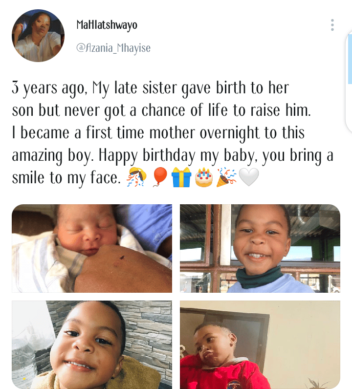Open the newborn baby photo
The image size is (352, 389).
[92, 248]
